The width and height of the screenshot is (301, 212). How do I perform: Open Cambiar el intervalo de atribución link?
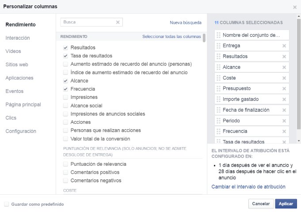[x=248, y=187]
